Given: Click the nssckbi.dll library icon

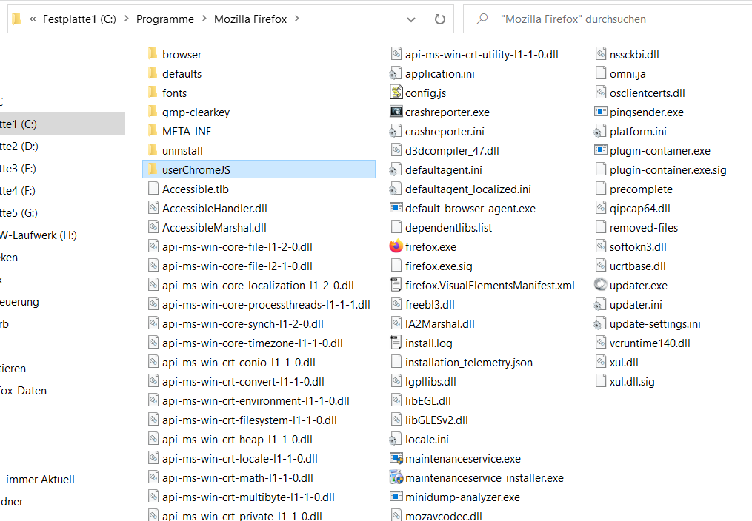Looking at the screenshot, I should (x=600, y=54).
